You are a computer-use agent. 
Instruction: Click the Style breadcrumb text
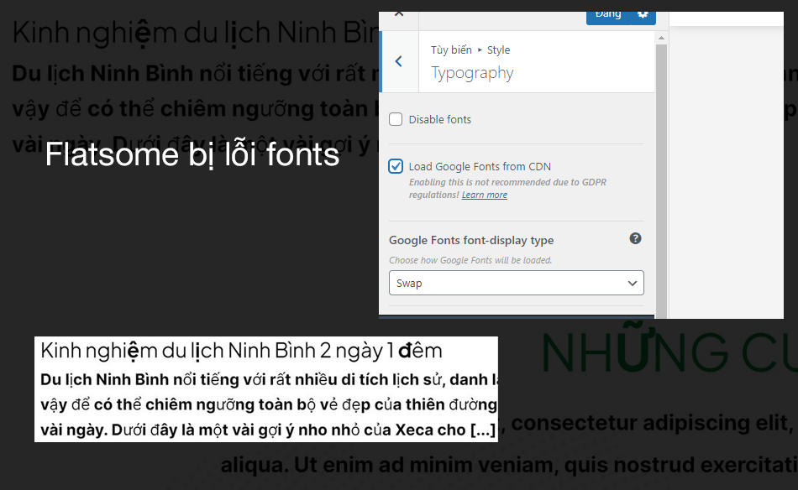[498, 50]
